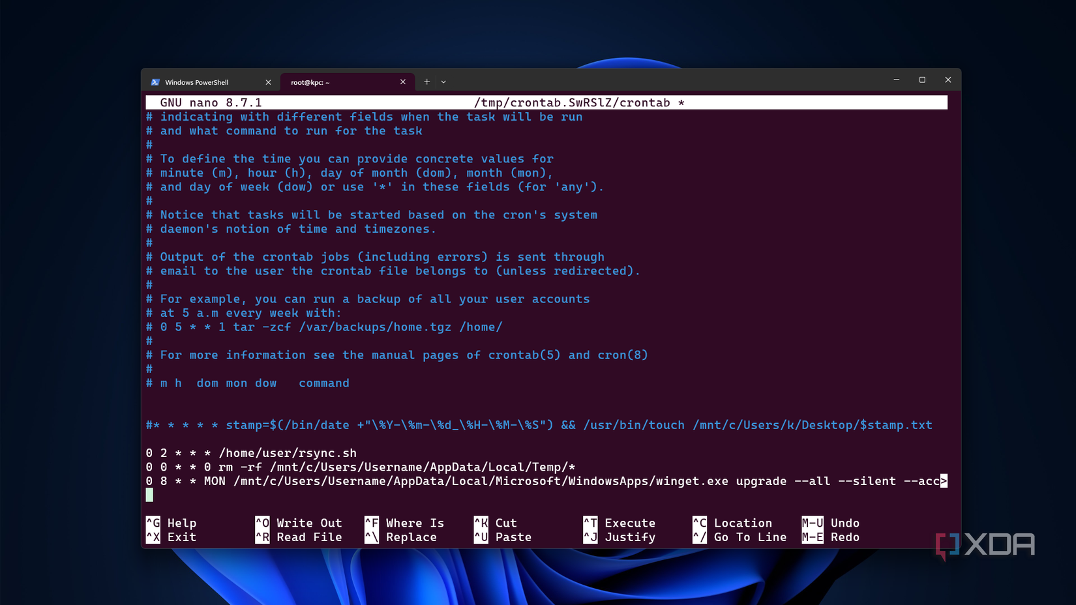Screen dimensions: 1076x605
Task: Click the 'email to the user the crontab' line
Action: [x=393, y=271]
